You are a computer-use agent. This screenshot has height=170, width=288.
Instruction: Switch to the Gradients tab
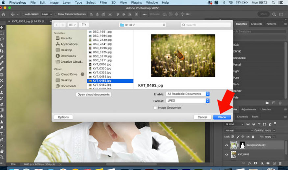tap(256, 24)
